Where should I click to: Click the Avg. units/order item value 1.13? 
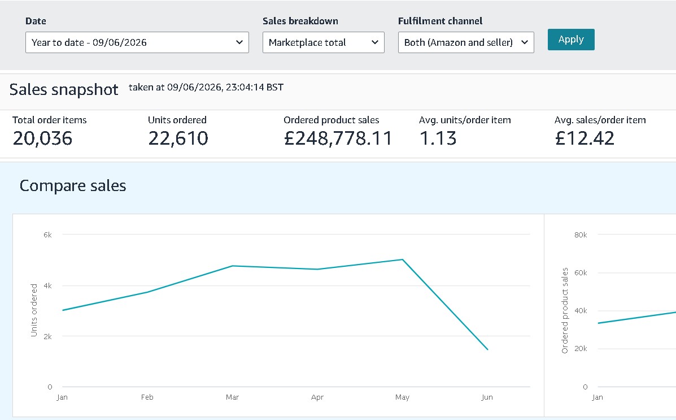(438, 138)
